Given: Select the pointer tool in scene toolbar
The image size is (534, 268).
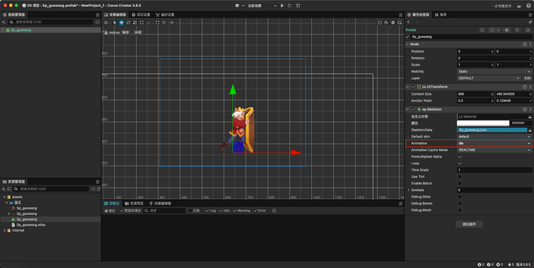Looking at the screenshot, I should (115, 23).
